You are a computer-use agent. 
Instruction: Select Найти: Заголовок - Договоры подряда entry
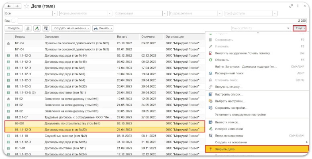coord(257,67)
